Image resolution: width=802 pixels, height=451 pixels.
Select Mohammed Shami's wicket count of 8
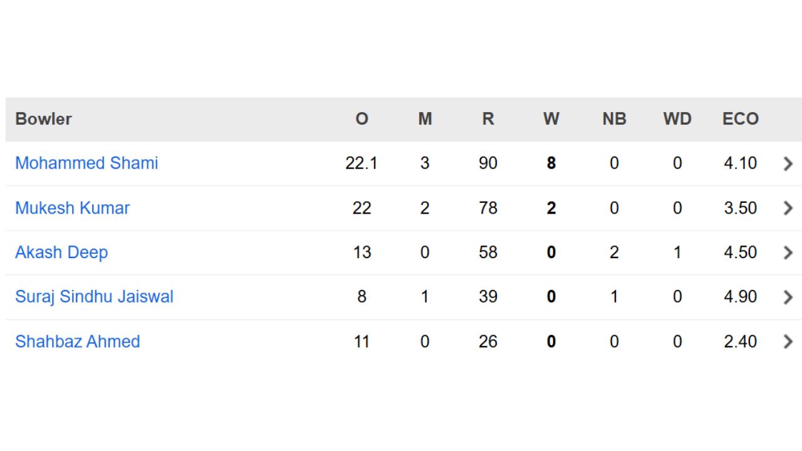[x=551, y=163]
